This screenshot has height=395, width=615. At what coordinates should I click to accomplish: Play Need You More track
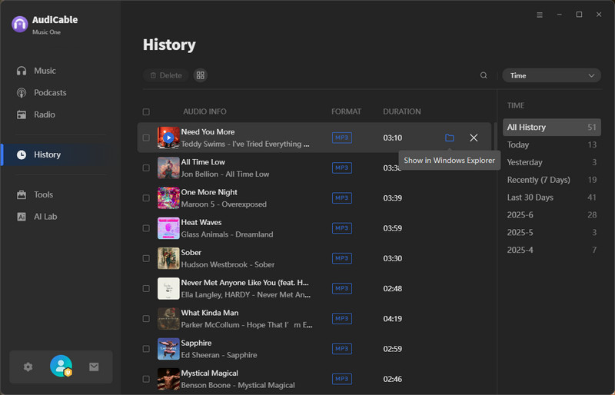click(x=168, y=138)
